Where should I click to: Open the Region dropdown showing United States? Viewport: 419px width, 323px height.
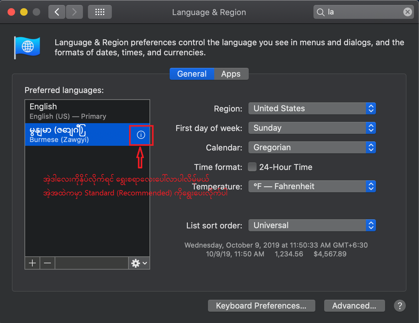[312, 108]
